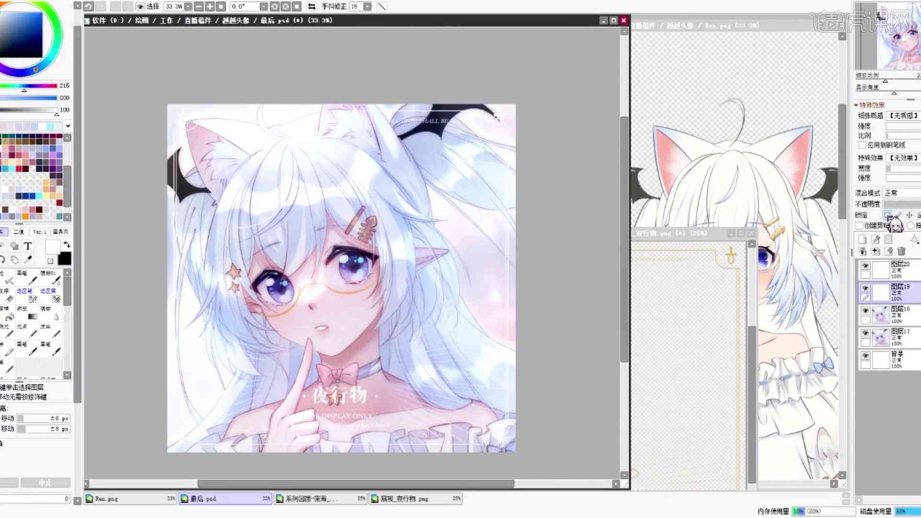This screenshot has height=518, width=921.
Task: Reset zoom with square button after plus
Action: (221, 7)
